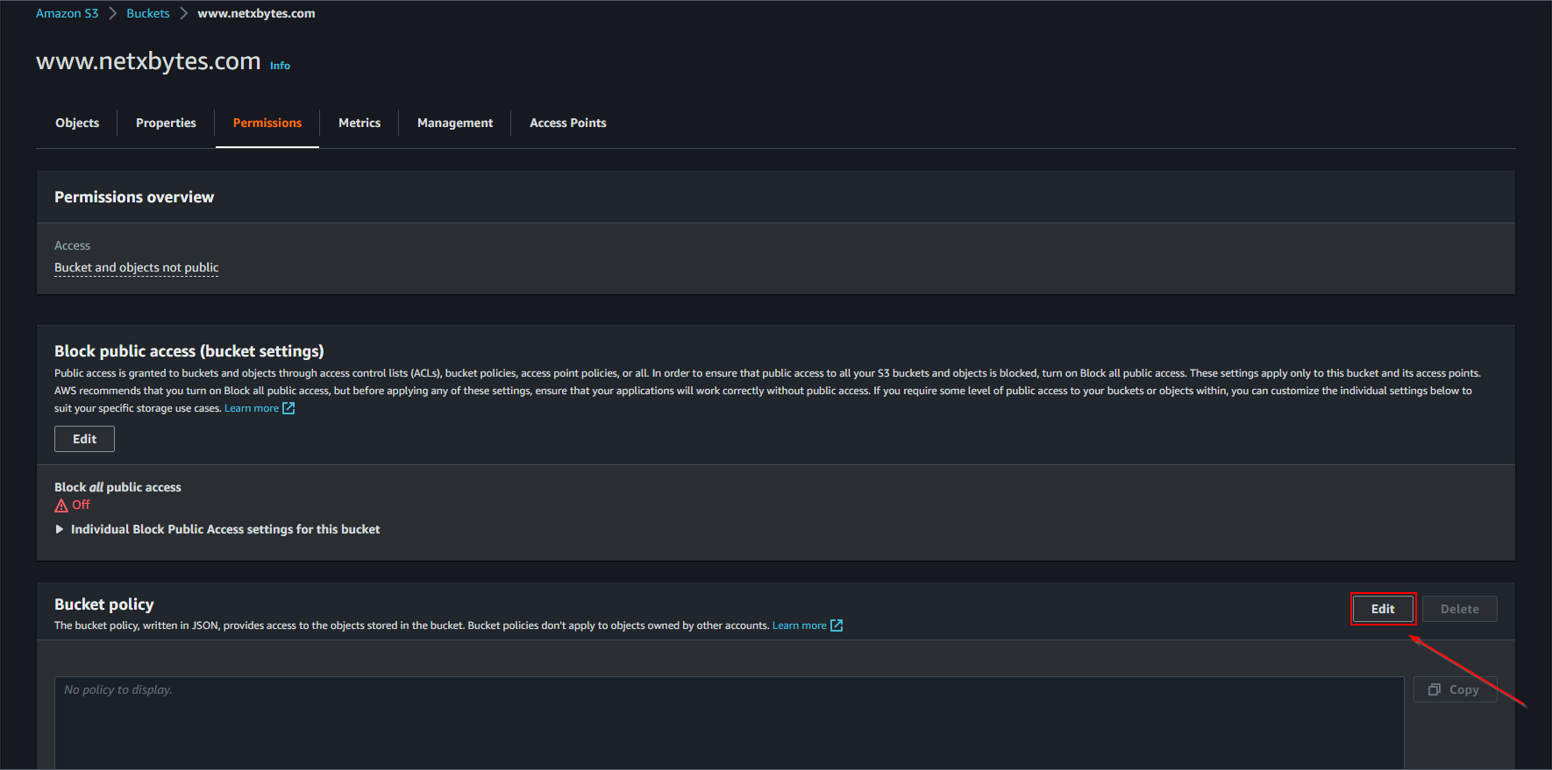The height and width of the screenshot is (770, 1552).
Task: Click www.netxbytes.com in the breadcrumb
Action: tap(256, 13)
